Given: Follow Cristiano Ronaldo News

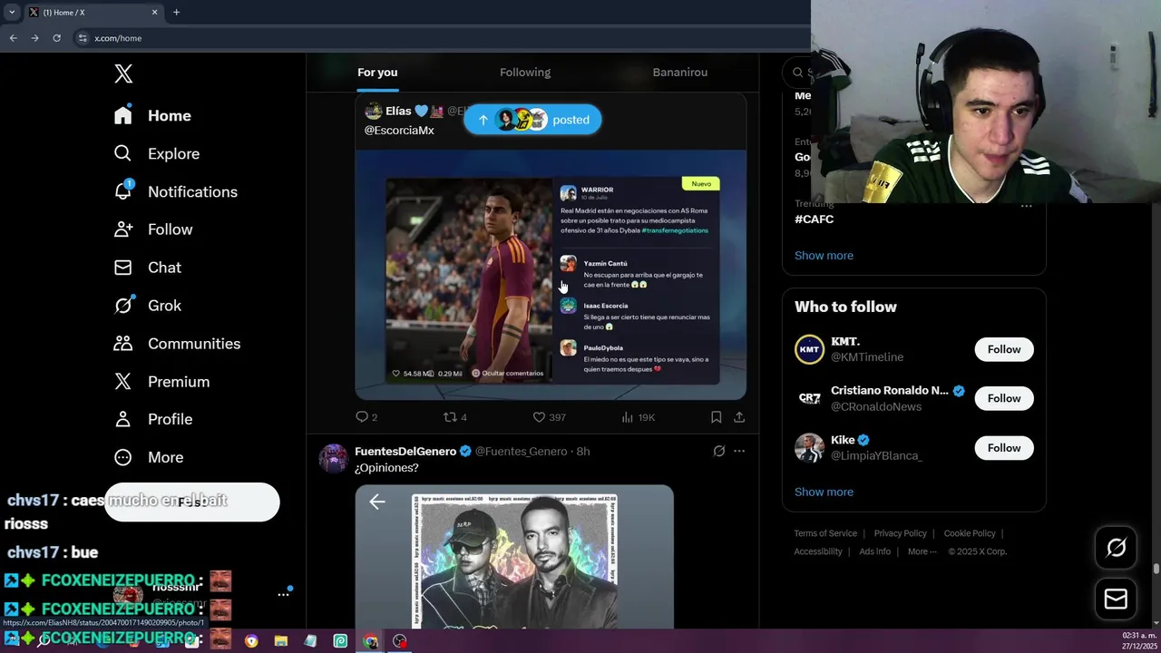Looking at the screenshot, I should pos(1004,398).
